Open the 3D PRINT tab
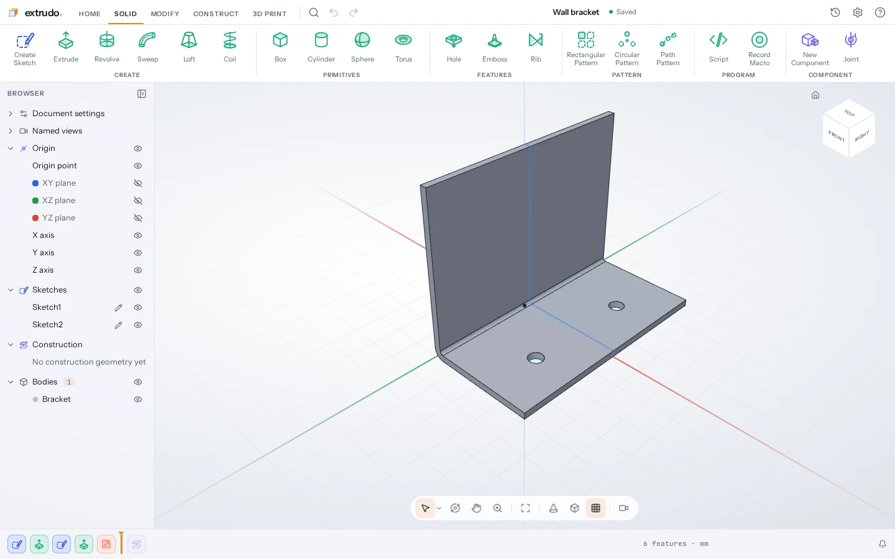The image size is (895, 559). pyautogui.click(x=270, y=14)
